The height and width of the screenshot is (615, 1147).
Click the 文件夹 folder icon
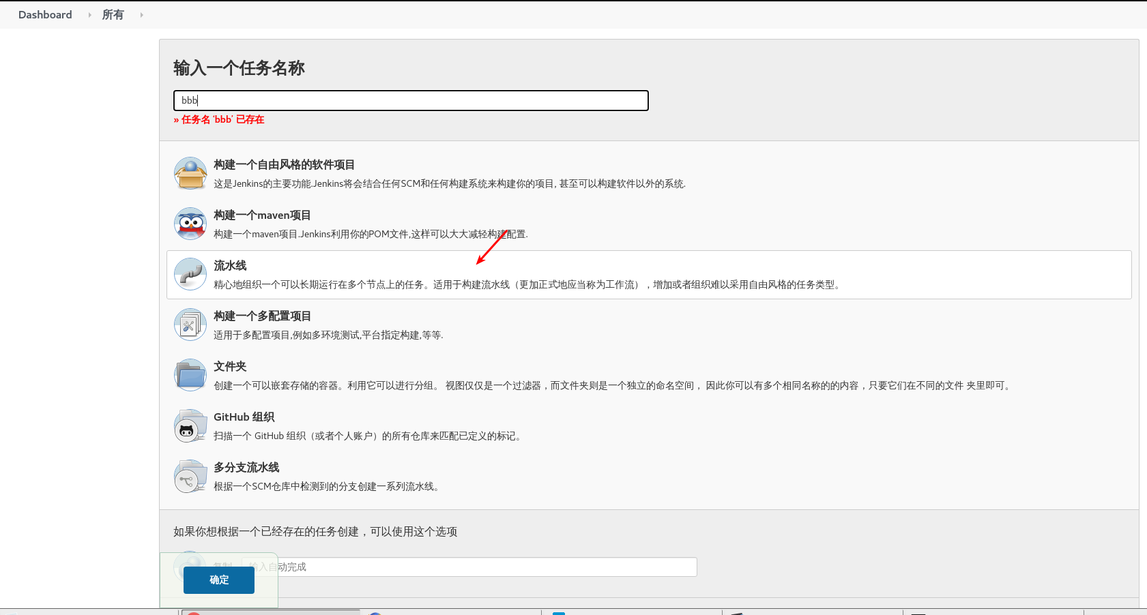(x=190, y=375)
